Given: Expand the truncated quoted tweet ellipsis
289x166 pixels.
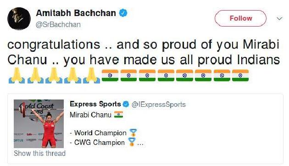Looking at the screenshot, I should coord(140,144).
